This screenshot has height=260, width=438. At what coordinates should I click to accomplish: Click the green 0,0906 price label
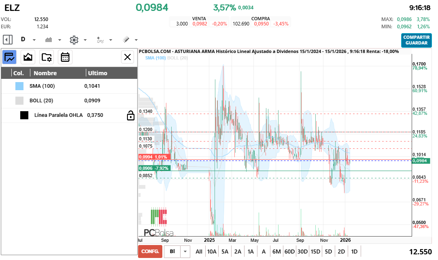(x=154, y=168)
